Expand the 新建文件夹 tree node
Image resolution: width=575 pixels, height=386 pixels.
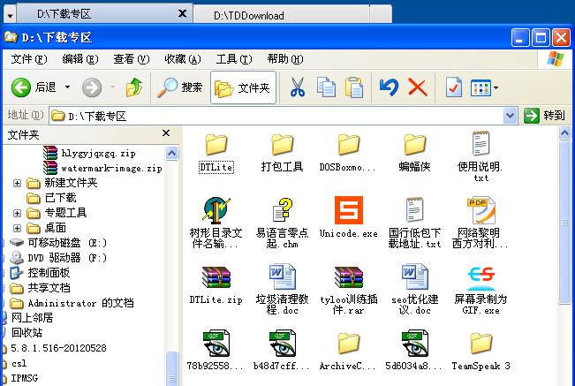(x=18, y=183)
